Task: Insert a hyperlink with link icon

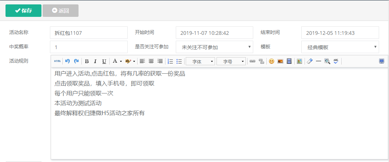Action: click(252, 61)
